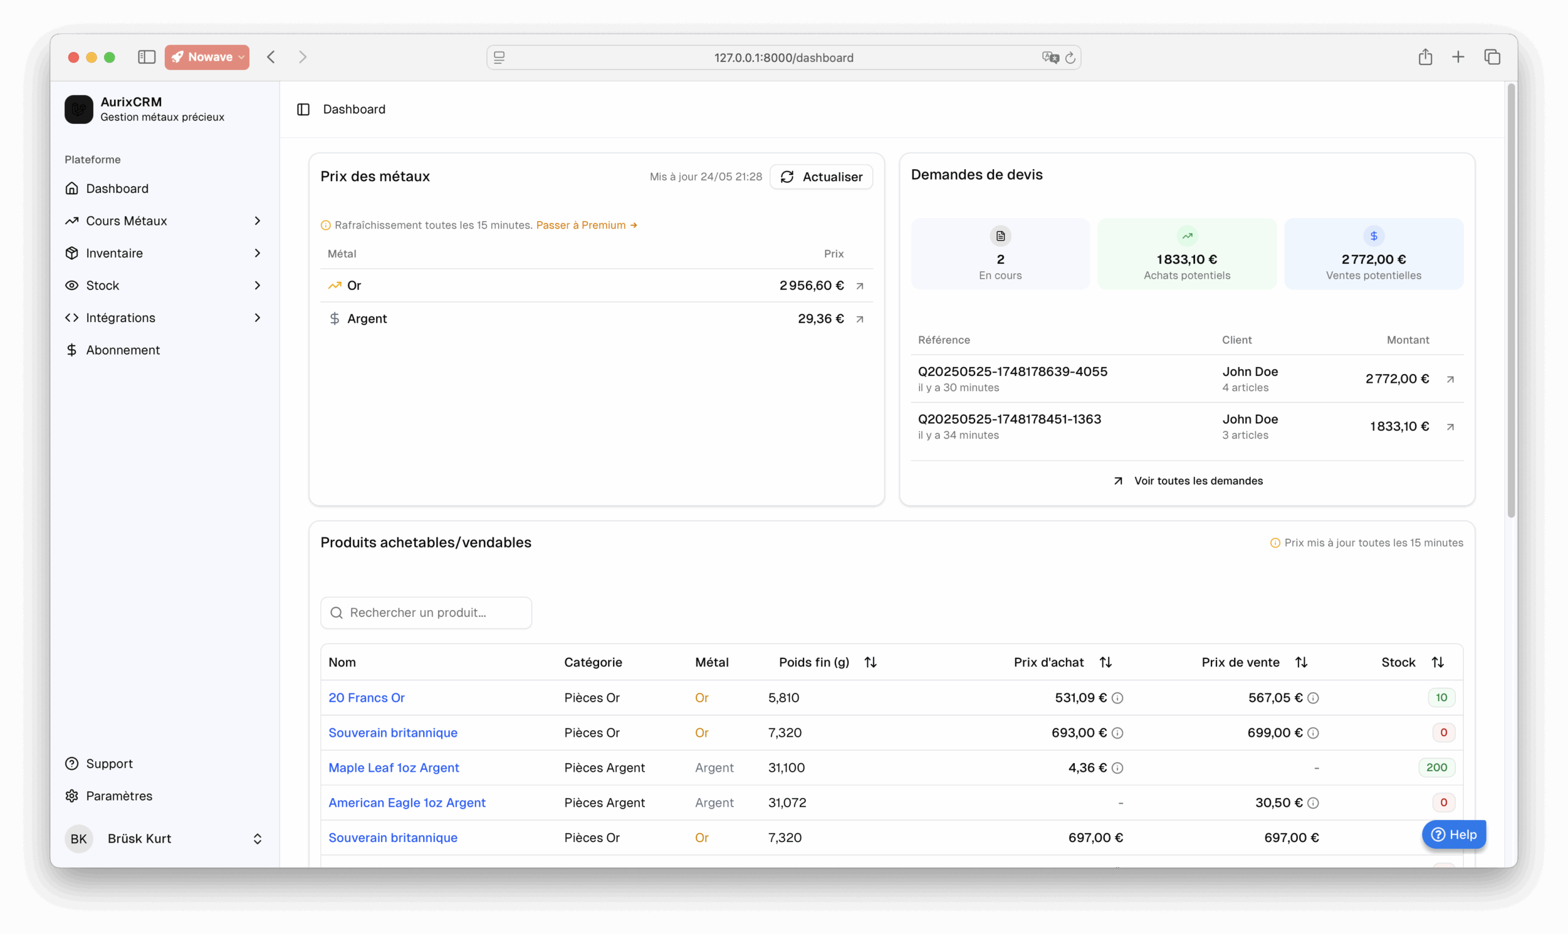The height and width of the screenshot is (934, 1568).
Task: Click Safari sidebar toggle icon
Action: (x=146, y=58)
